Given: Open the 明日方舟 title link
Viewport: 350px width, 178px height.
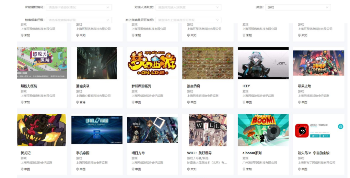Looking at the screenshot, I should (x=138, y=153).
